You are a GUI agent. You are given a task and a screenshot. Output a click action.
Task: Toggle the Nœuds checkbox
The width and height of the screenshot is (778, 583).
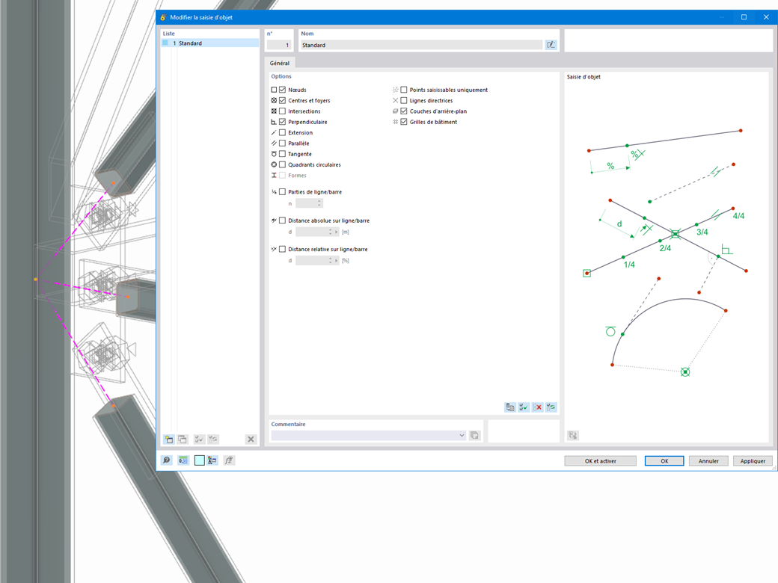[x=282, y=90]
